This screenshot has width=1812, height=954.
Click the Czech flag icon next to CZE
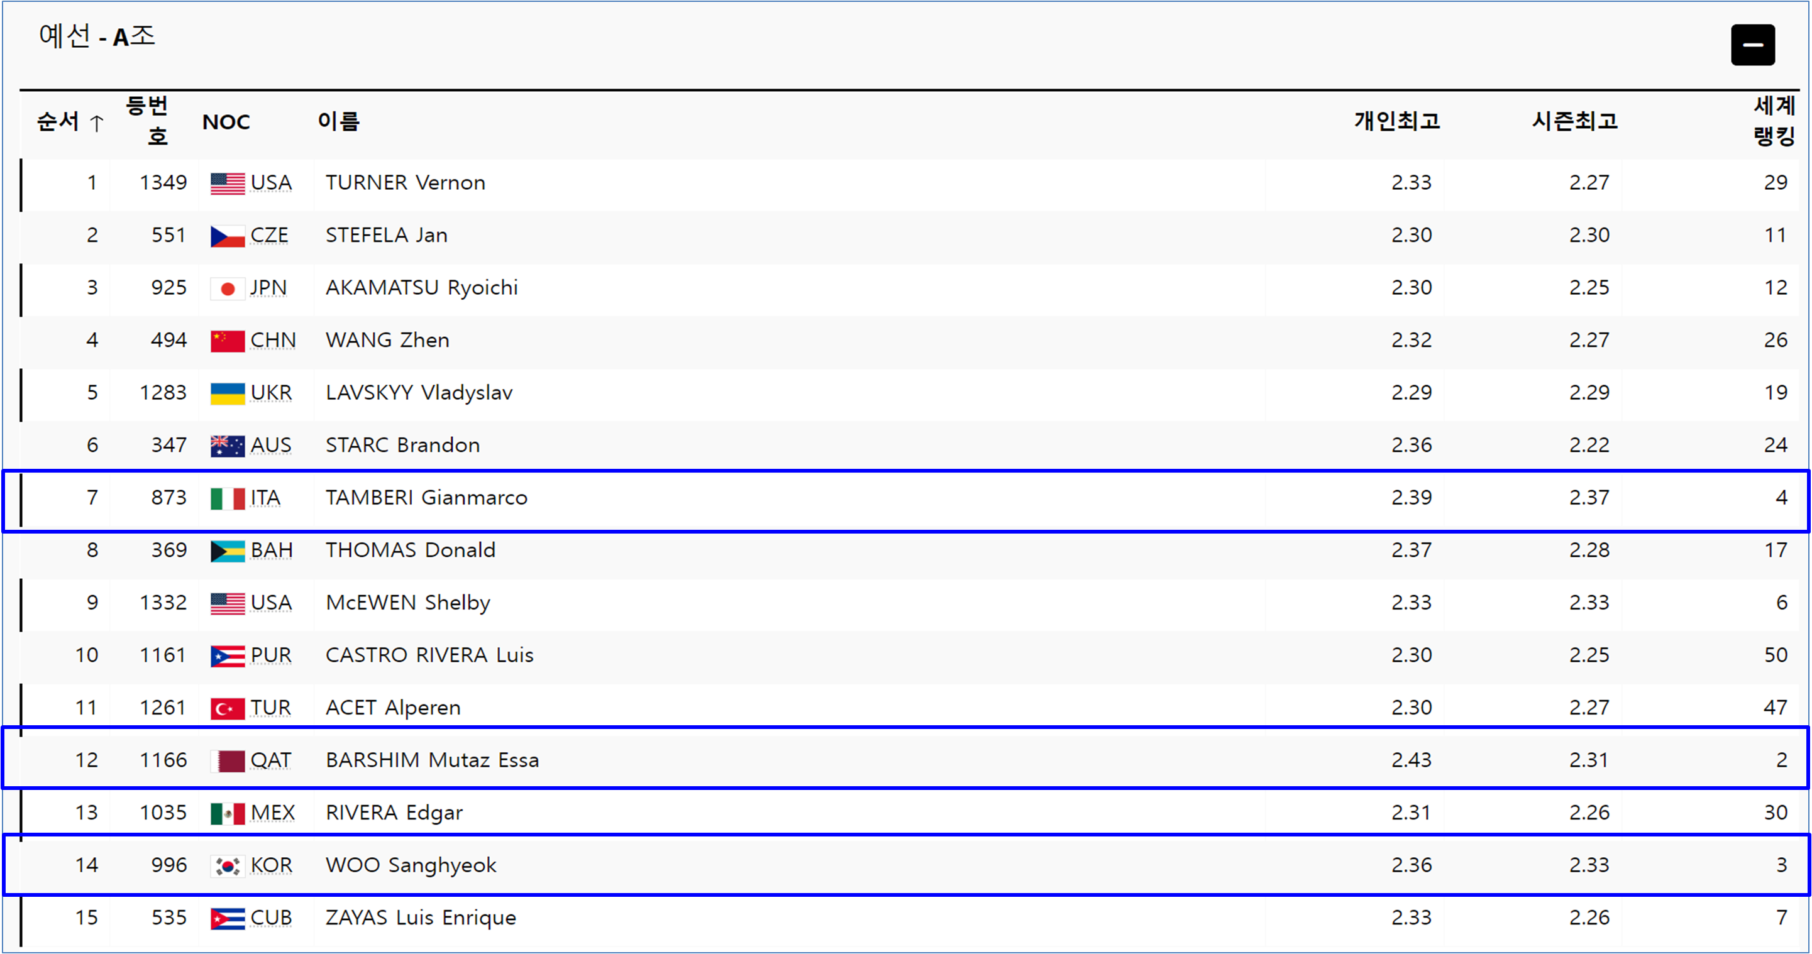227,236
